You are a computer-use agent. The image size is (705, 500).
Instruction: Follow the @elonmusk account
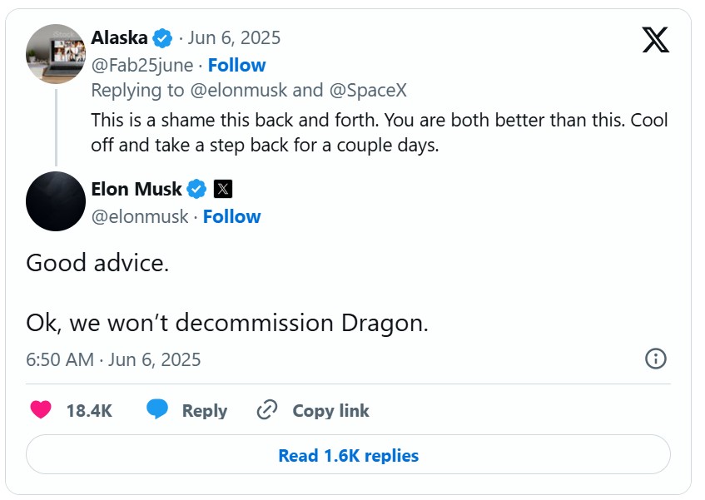231,216
